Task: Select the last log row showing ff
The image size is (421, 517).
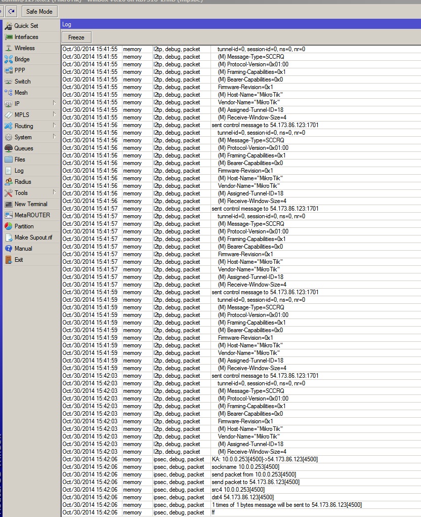Action: point(241,512)
